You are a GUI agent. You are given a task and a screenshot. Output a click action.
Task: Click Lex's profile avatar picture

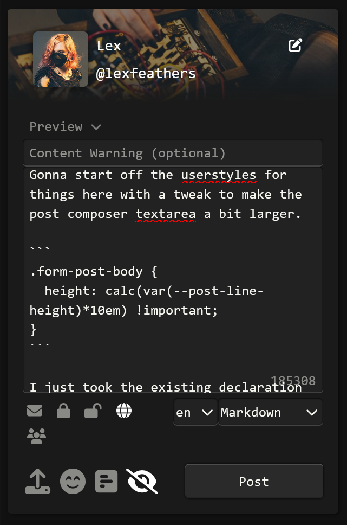point(61,59)
